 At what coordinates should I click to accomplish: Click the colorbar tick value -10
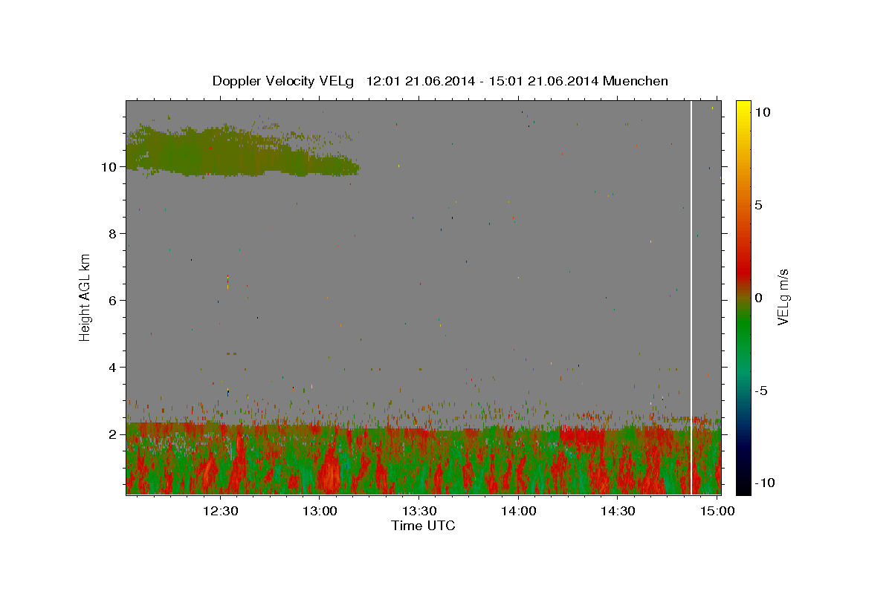point(763,483)
